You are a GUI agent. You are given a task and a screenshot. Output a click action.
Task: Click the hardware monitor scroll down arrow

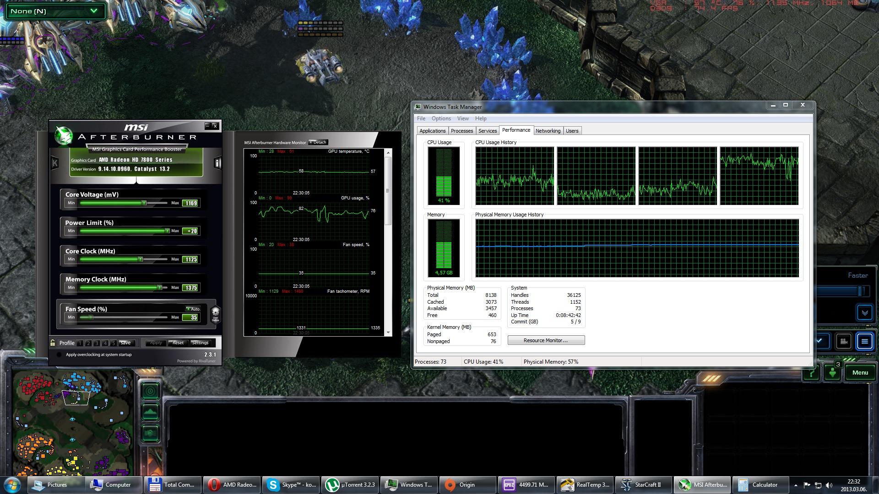(388, 333)
